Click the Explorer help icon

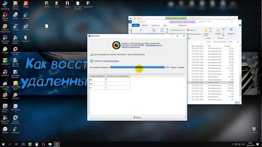240,25
